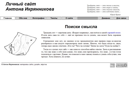This screenshot has height=96, width=129.
Task: Go to the Обо мне page
Action: (23, 18)
